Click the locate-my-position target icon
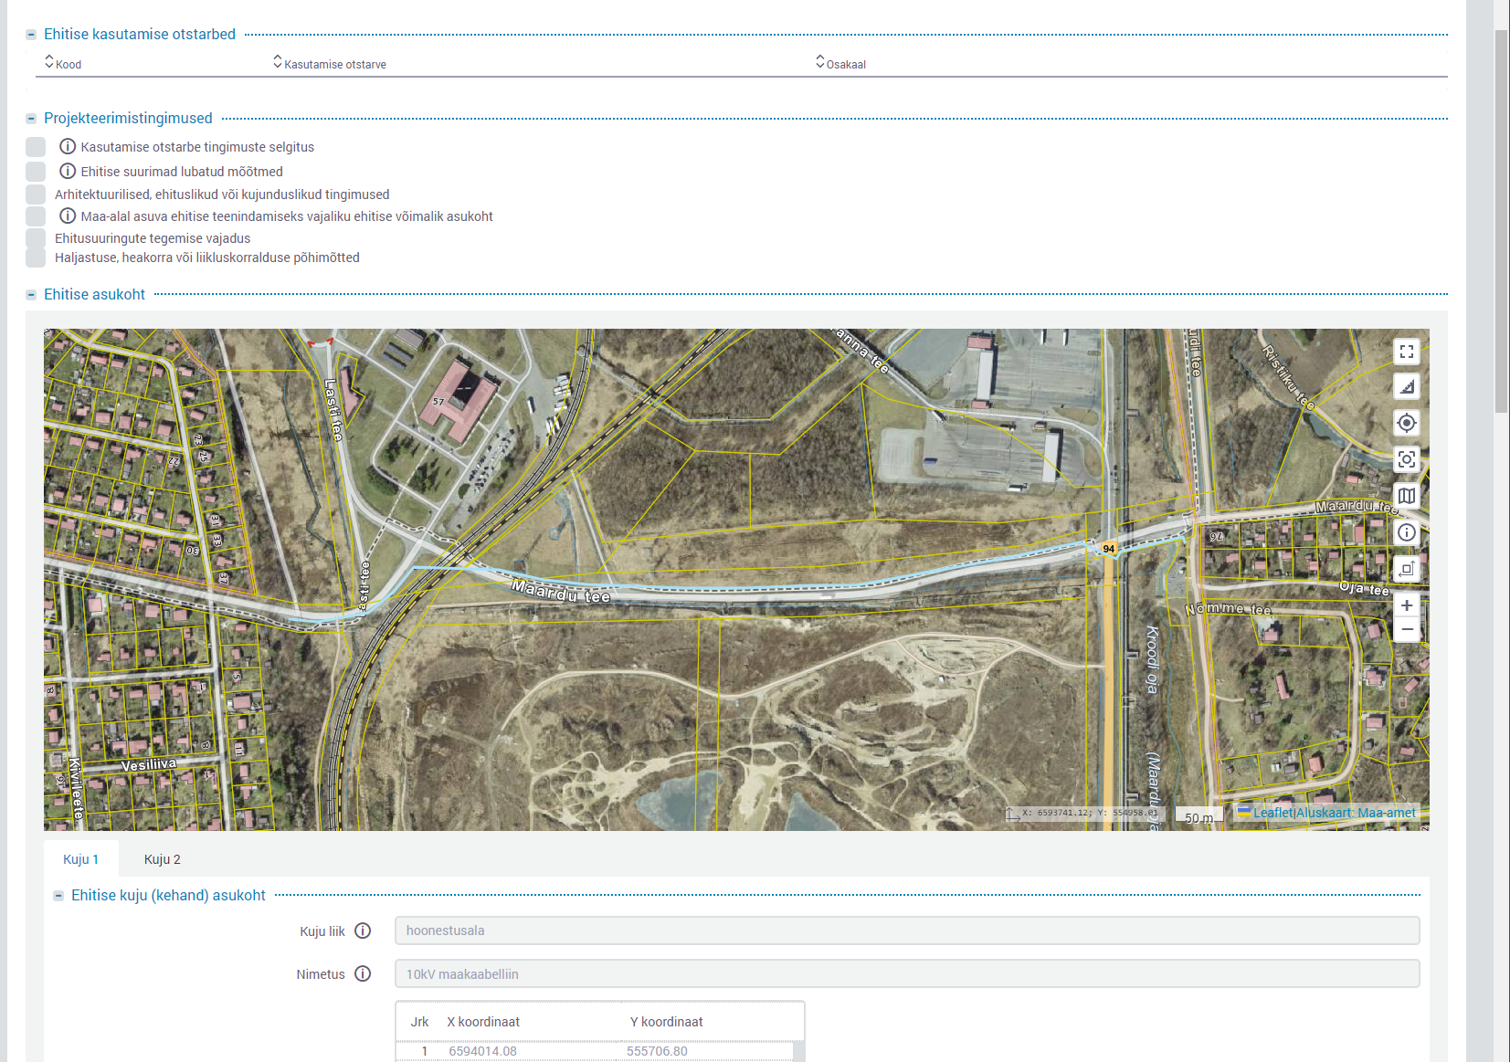Image resolution: width=1510 pixels, height=1062 pixels. pyautogui.click(x=1406, y=423)
